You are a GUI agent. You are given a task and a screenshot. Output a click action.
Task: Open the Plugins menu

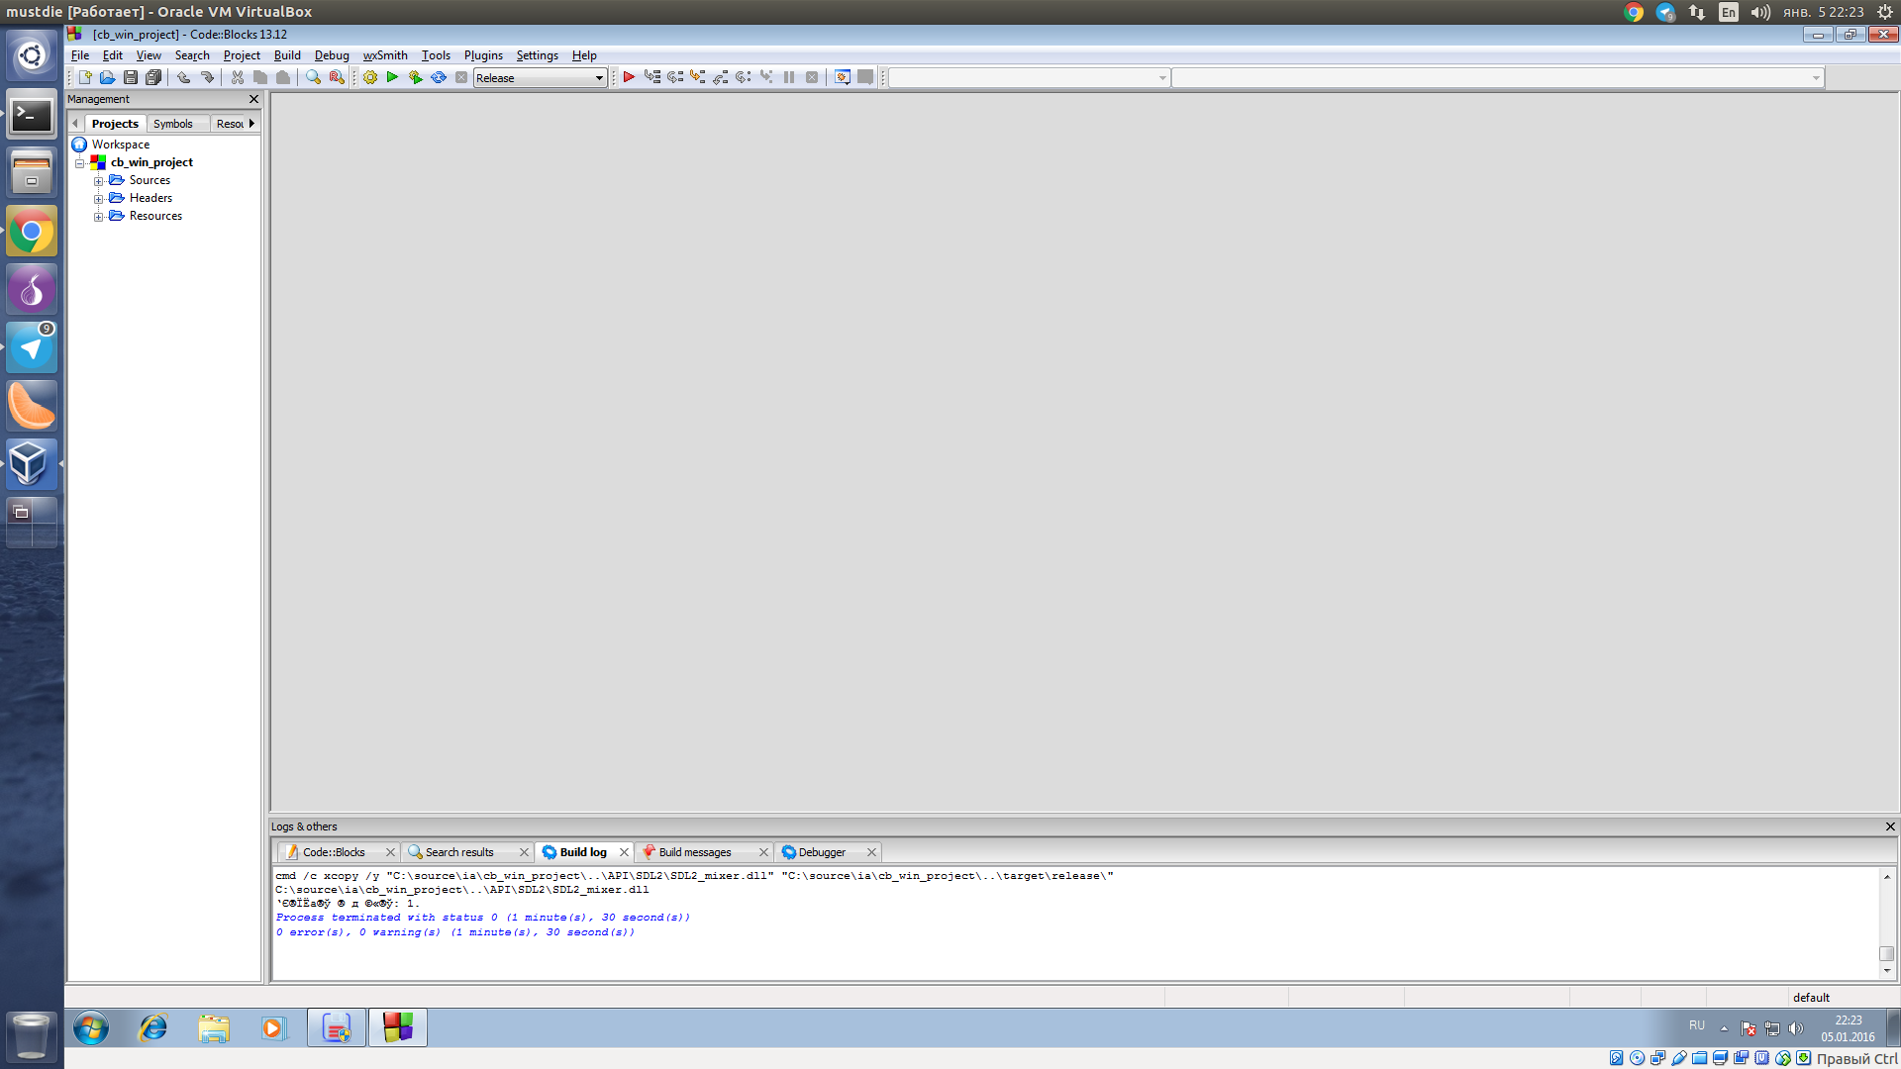(482, 55)
